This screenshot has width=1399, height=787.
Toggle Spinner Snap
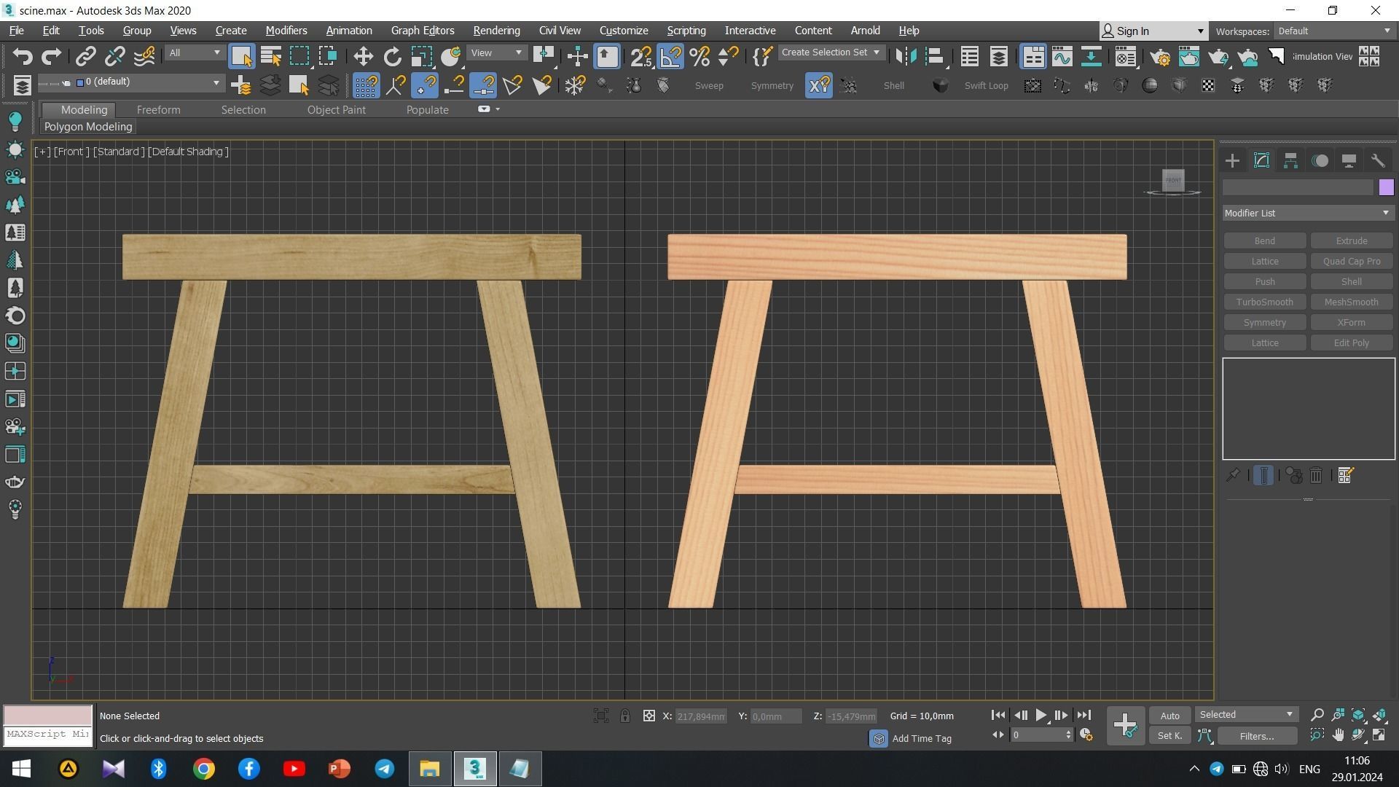pyautogui.click(x=728, y=56)
